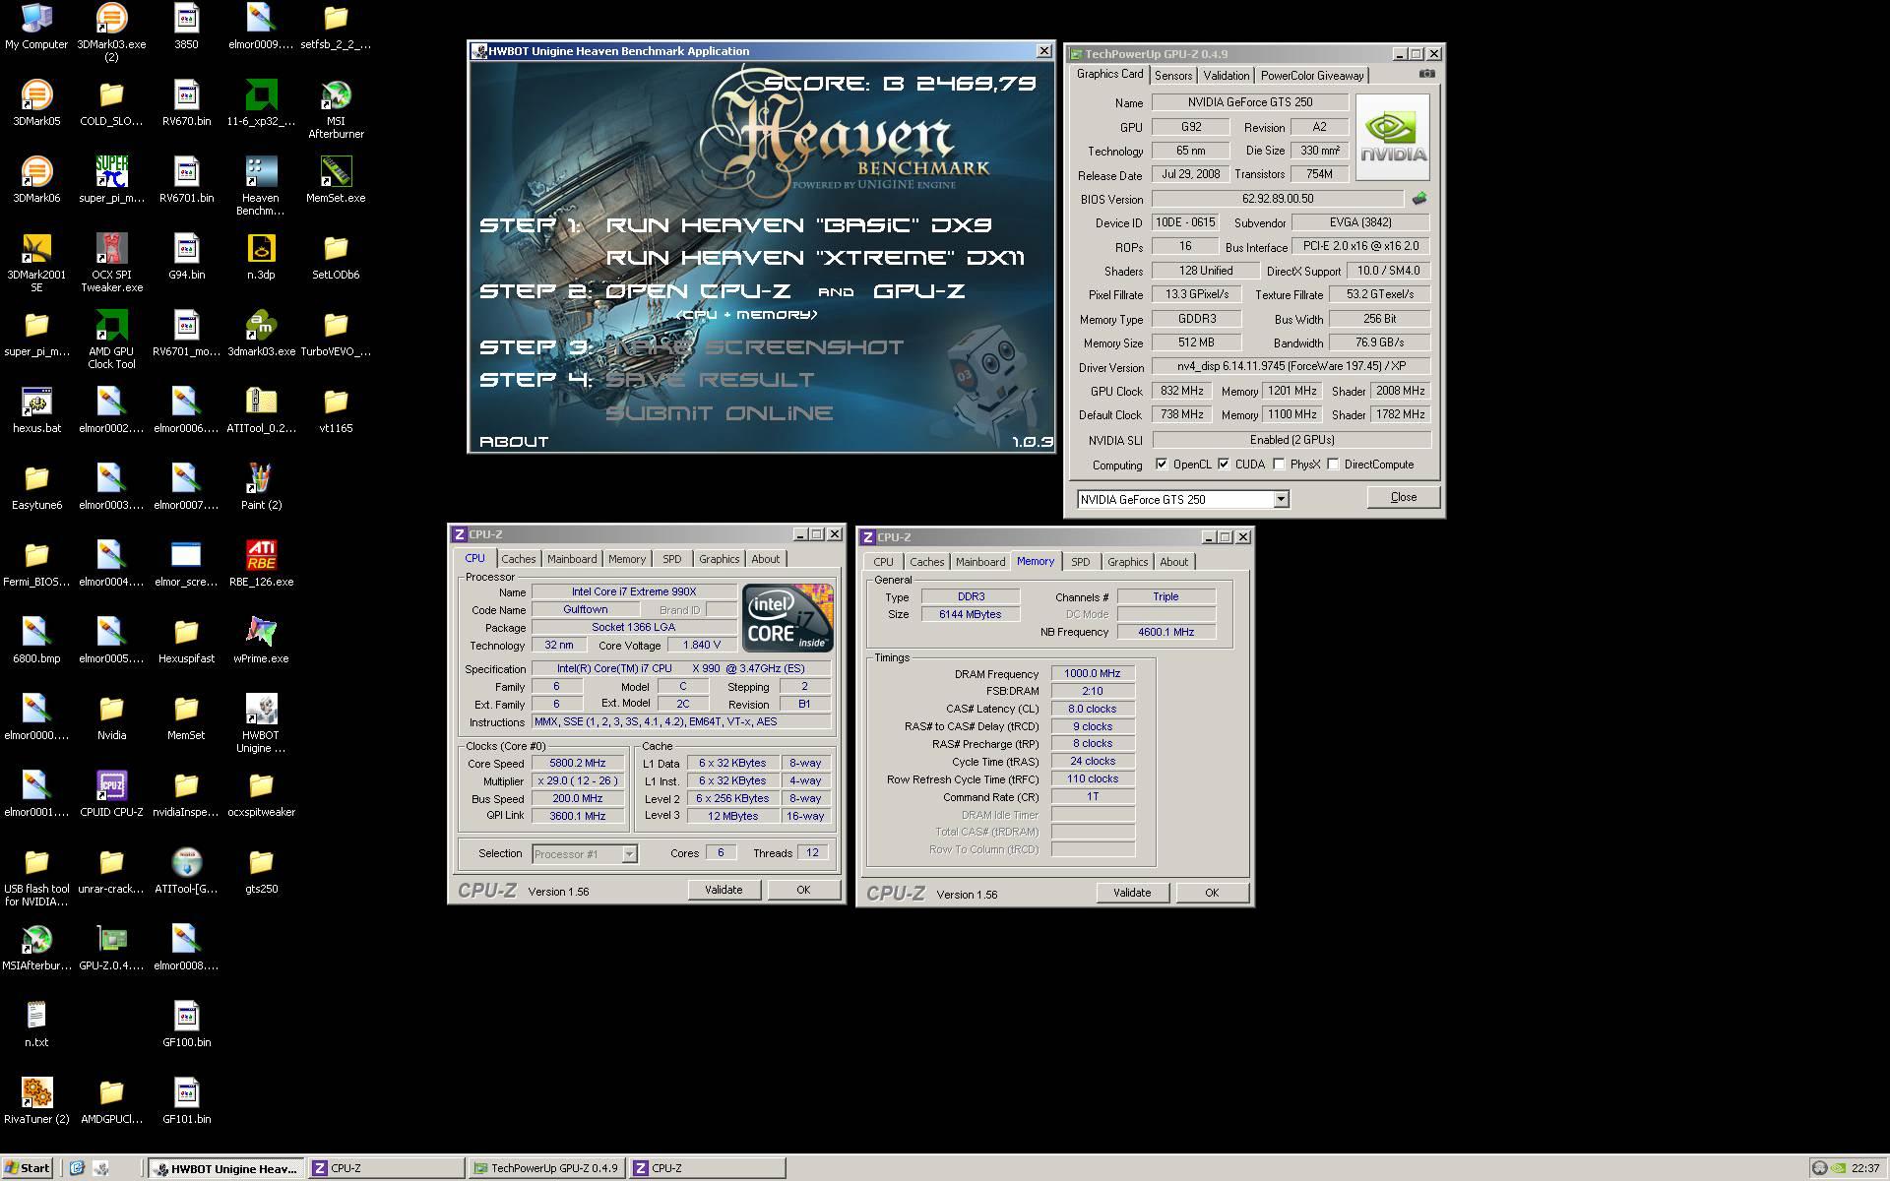Click the GPU-Z BIOS save chip icon
The image size is (1890, 1181).
coord(1418,199)
